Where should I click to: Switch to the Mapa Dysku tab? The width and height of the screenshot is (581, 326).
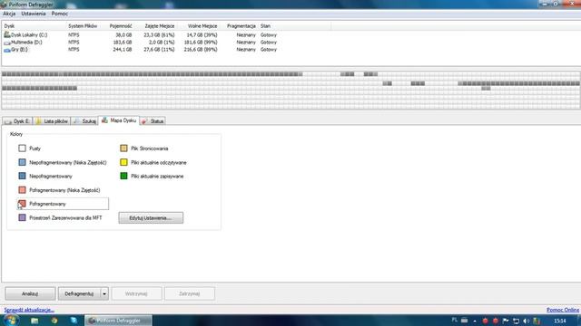[x=119, y=120]
